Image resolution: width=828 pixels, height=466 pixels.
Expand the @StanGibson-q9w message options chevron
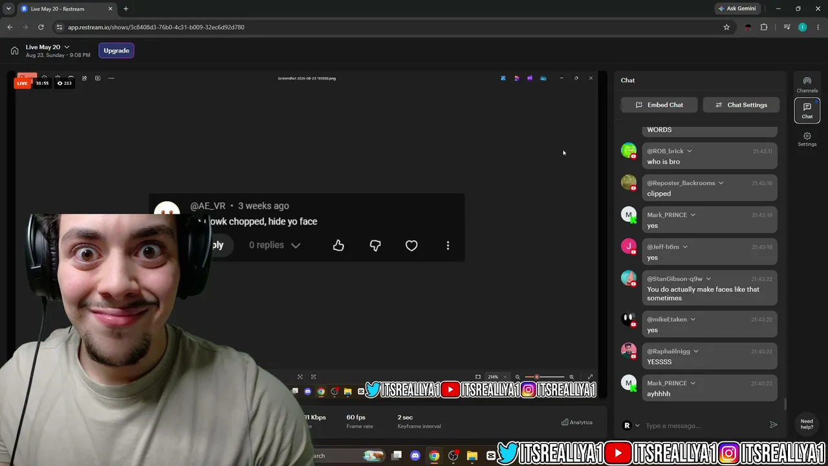point(708,279)
